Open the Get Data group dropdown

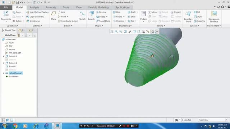[37, 26]
